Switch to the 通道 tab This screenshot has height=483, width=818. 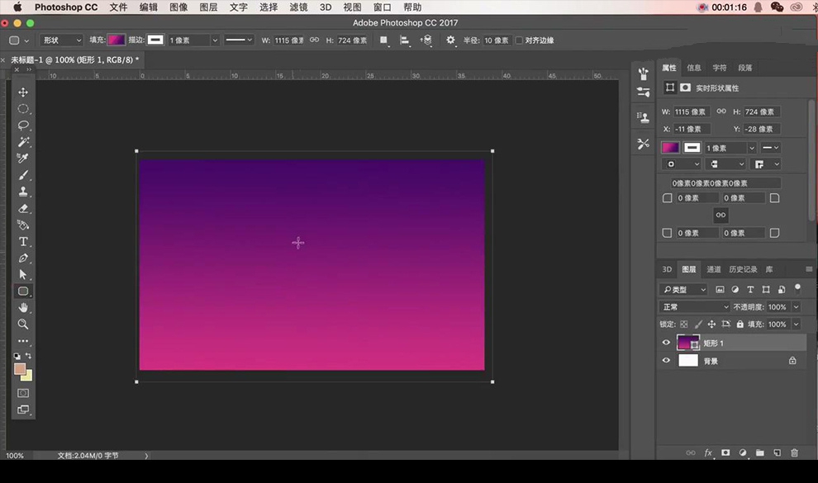tap(713, 269)
